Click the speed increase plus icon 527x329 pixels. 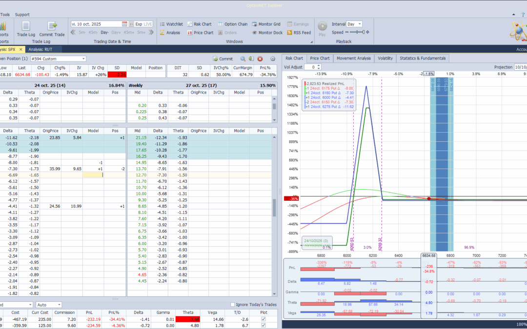point(368,32)
